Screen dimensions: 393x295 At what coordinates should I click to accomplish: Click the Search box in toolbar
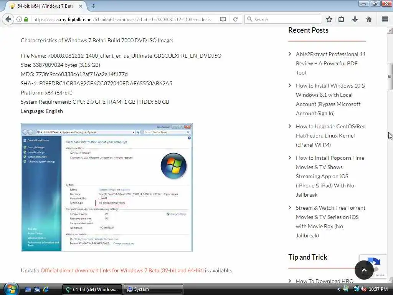pos(283,19)
